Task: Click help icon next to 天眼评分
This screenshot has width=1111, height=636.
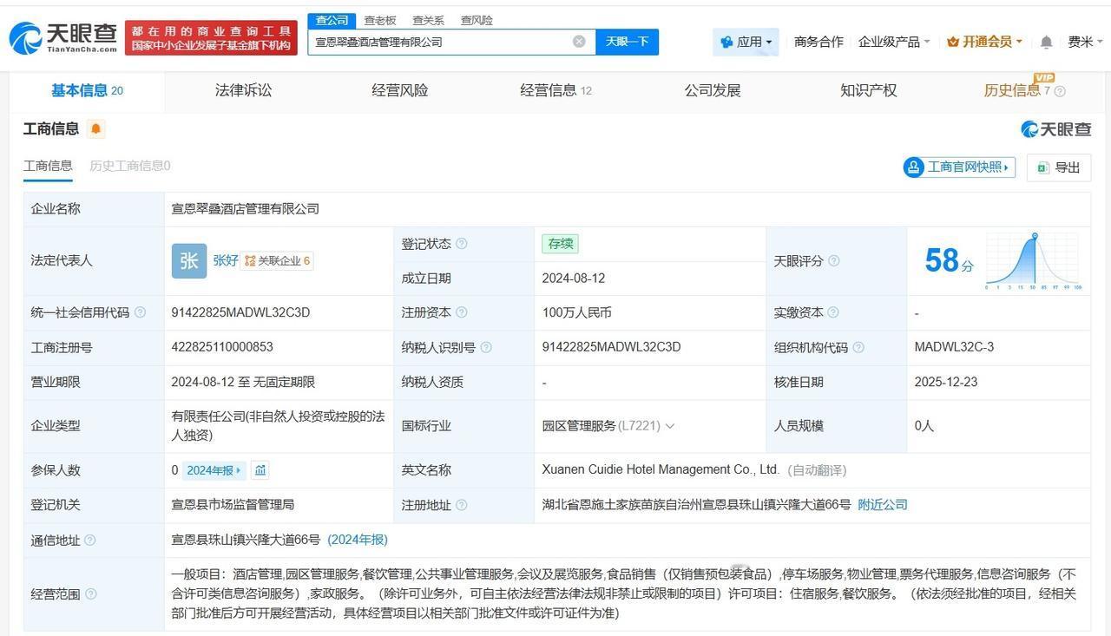Action: click(x=834, y=260)
